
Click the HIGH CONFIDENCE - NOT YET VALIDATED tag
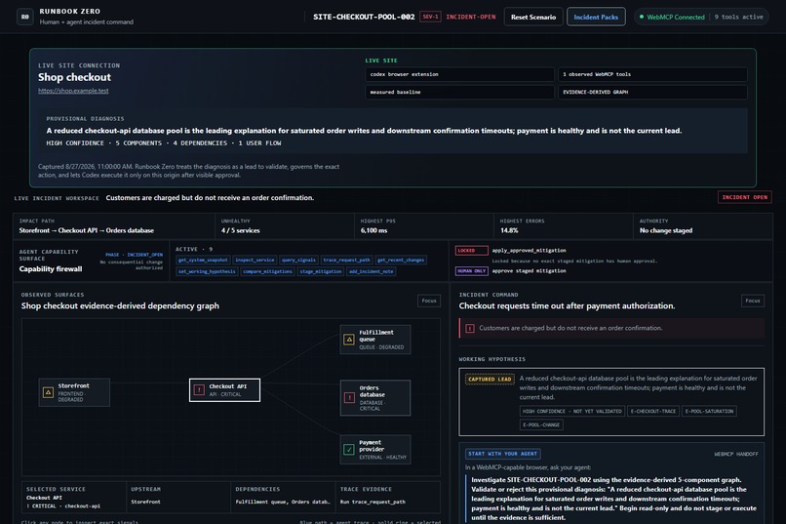572,411
